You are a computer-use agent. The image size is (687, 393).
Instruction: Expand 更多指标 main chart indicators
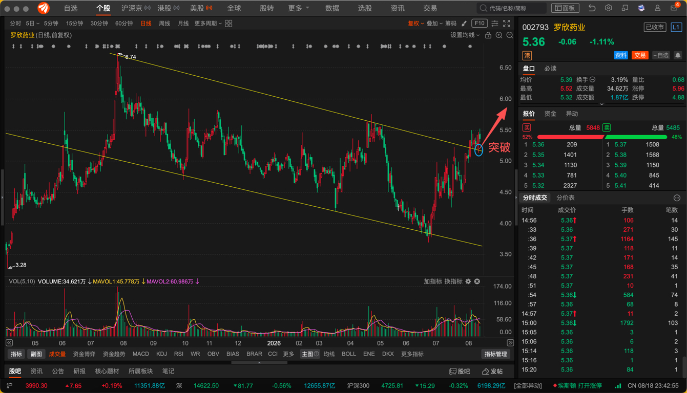(412, 354)
